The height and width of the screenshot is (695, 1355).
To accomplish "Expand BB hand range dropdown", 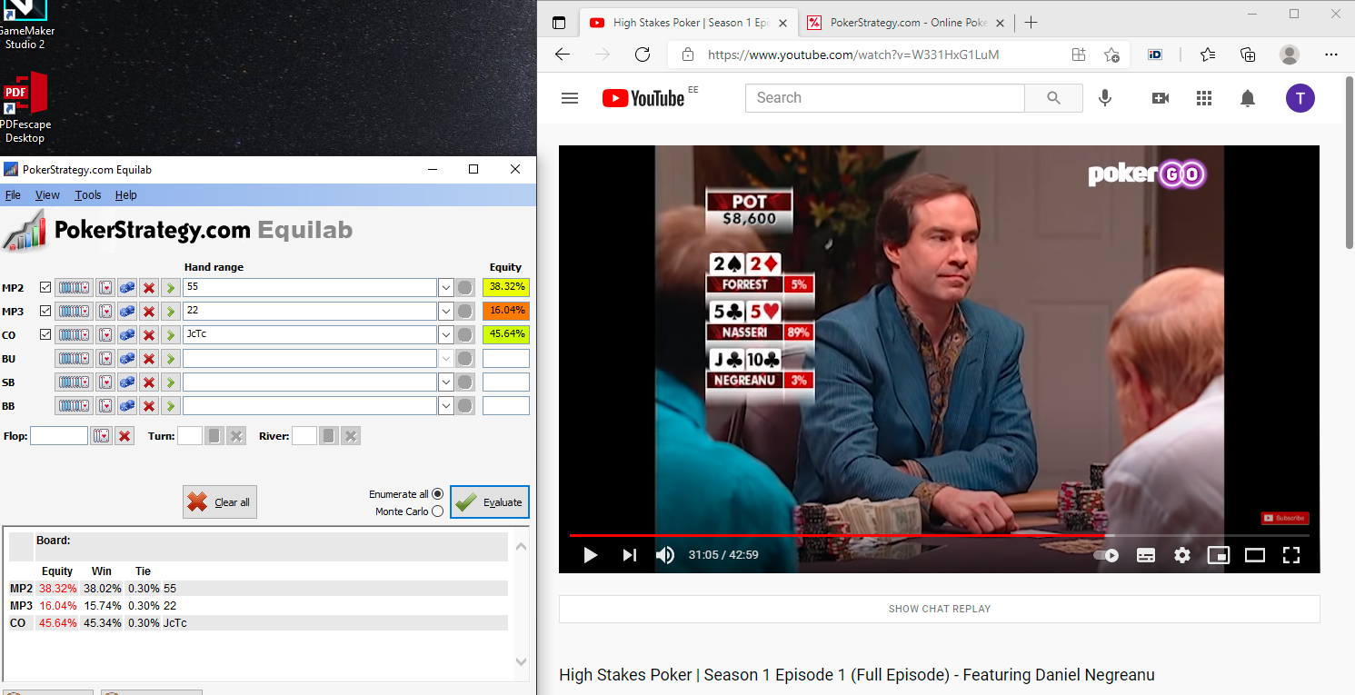I will click(x=445, y=405).
